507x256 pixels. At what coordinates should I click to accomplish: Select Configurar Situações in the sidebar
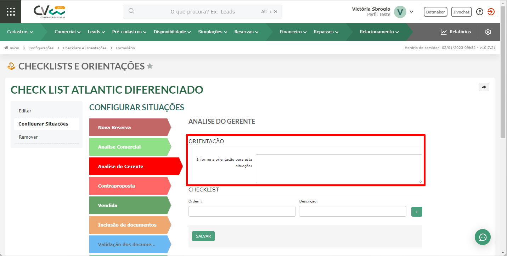[47, 124]
